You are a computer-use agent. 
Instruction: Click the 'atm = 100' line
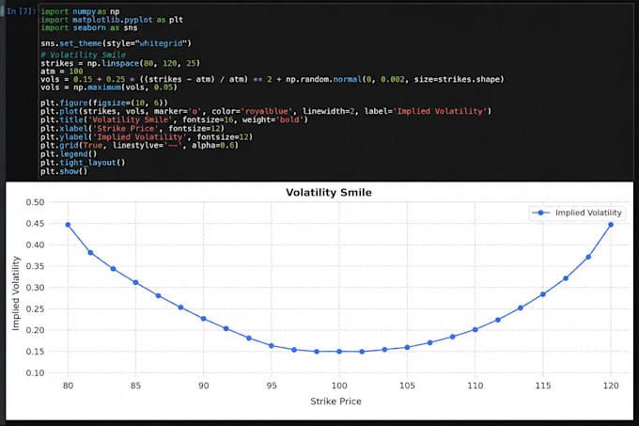click(61, 71)
